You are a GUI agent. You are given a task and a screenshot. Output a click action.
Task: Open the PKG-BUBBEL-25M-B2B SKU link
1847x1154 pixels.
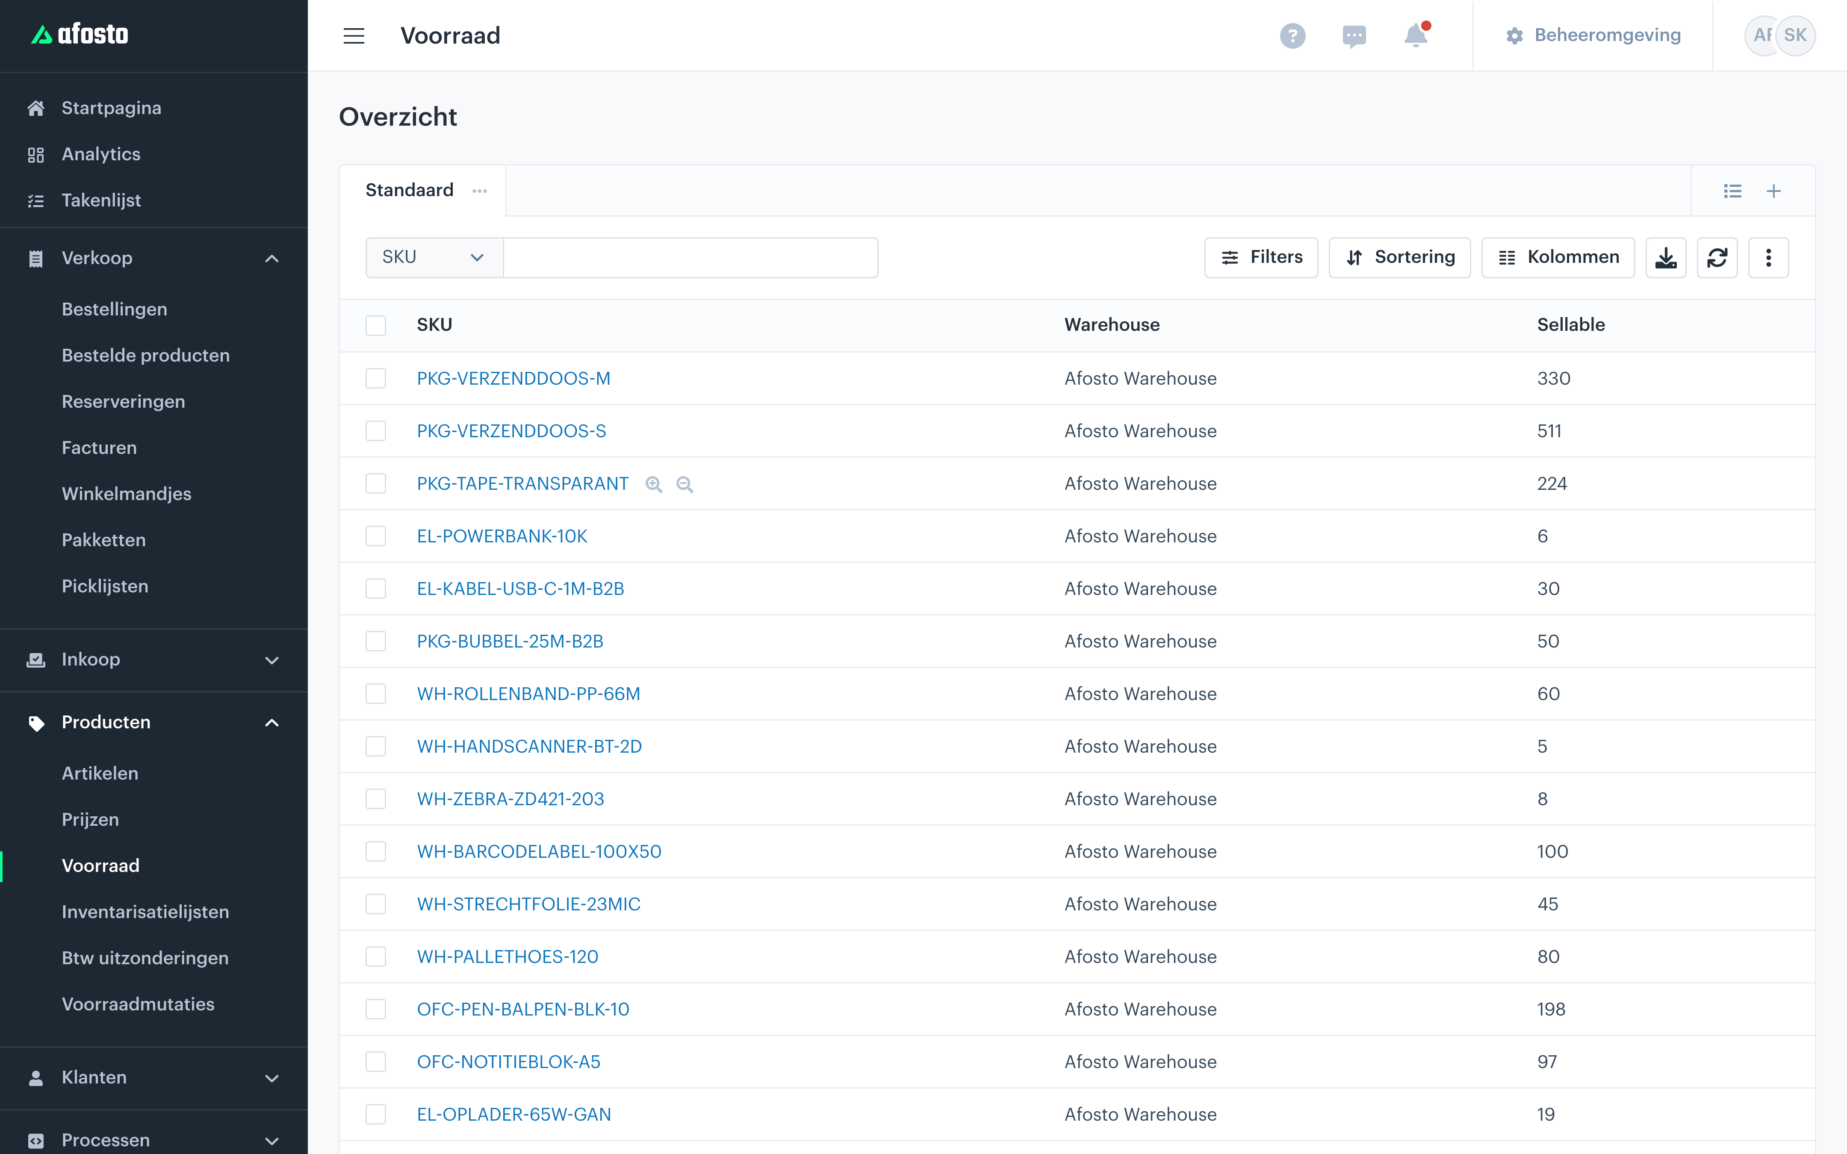coord(510,642)
